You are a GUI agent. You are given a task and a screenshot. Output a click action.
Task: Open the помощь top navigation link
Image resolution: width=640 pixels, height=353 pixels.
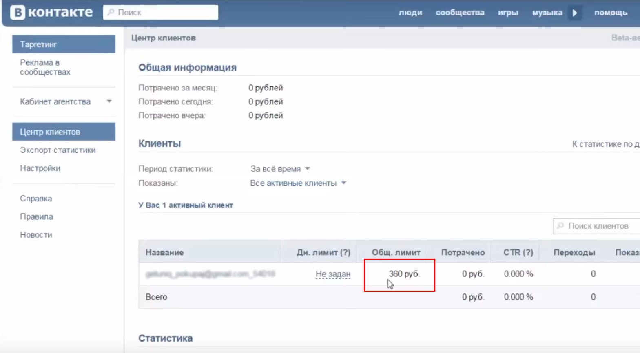(x=611, y=13)
